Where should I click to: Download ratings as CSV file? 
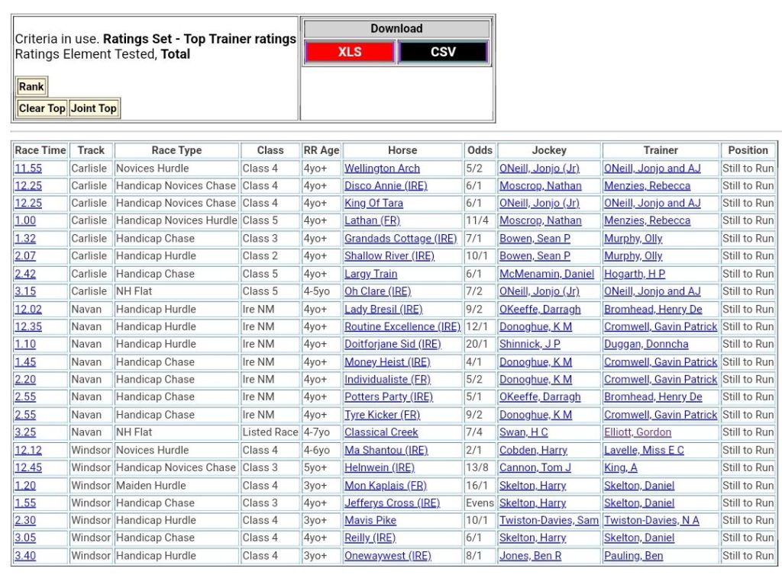443,52
